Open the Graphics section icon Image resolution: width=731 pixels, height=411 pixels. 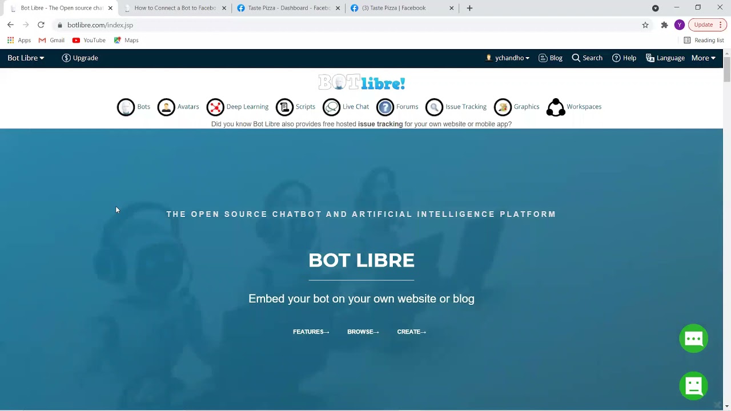pyautogui.click(x=503, y=107)
